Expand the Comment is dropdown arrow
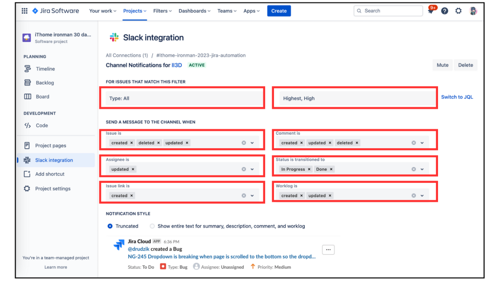Screen dimensions: 500x281 422,143
